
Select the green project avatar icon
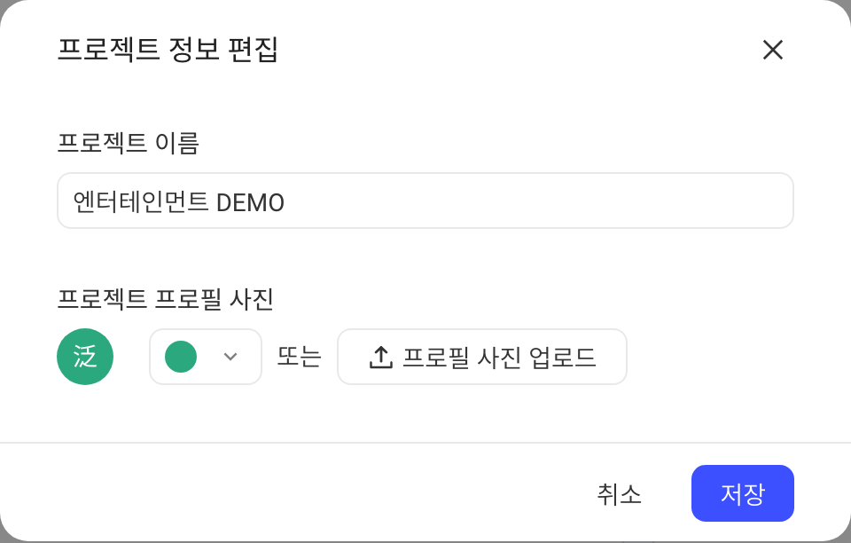(85, 357)
